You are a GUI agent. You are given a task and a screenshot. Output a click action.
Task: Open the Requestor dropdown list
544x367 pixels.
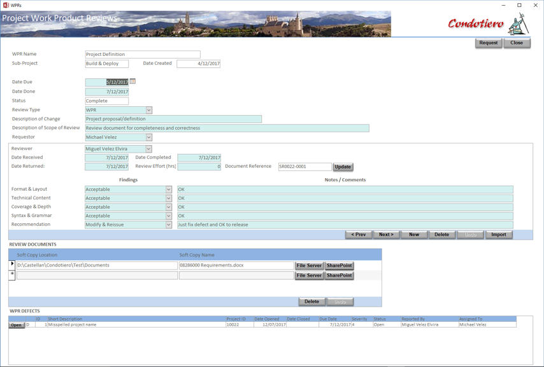pyautogui.click(x=149, y=137)
